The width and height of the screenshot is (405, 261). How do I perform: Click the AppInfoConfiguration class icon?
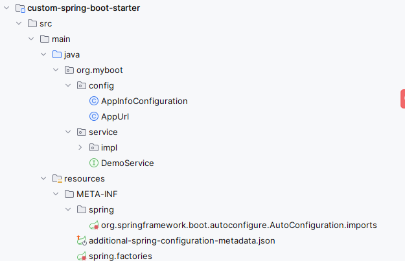[94, 101]
